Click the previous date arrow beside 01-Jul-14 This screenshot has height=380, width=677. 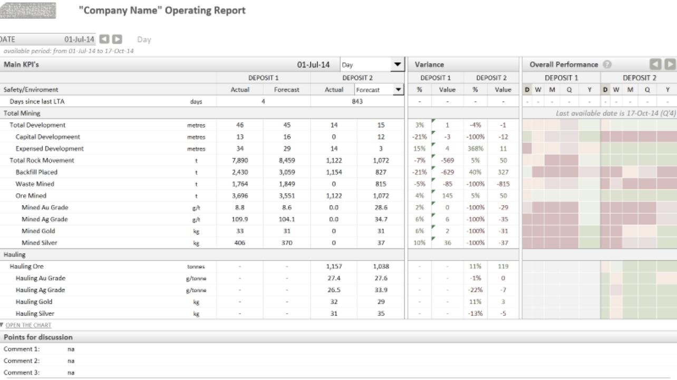pos(104,39)
